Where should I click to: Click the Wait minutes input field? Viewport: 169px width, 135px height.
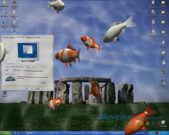click(12, 71)
